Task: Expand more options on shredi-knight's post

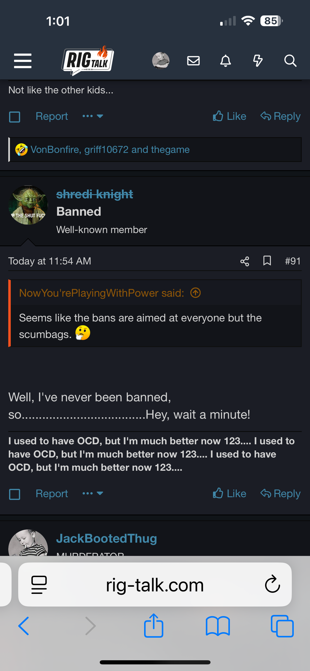Action: 93,493
